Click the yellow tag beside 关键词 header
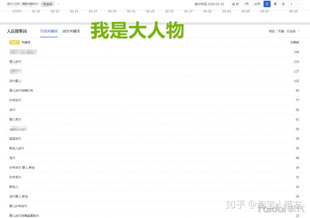The height and width of the screenshot is (218, 310). pyautogui.click(x=14, y=42)
